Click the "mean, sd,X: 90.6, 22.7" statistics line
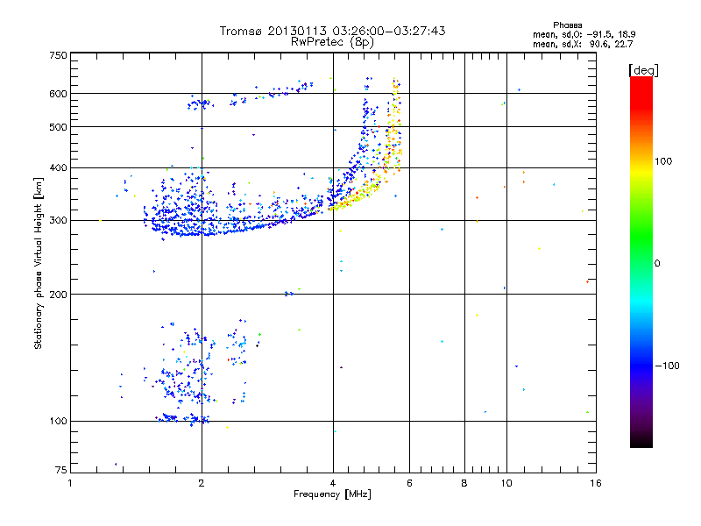This screenshot has width=701, height=526. 583,44
